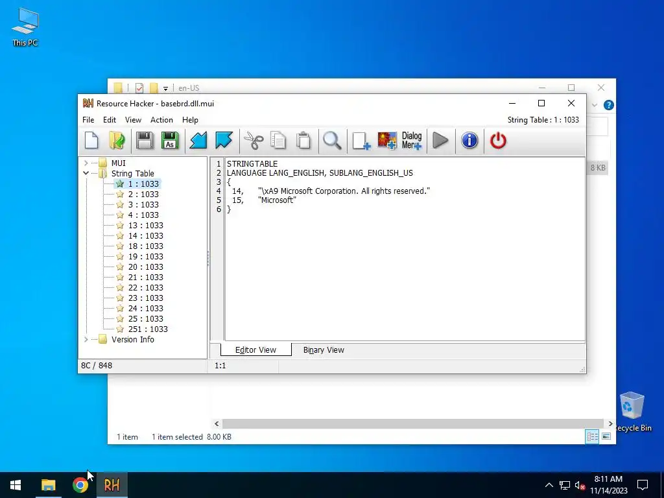This screenshot has width=664, height=498.
Task: Switch to the Editor View tab
Action: coord(255,350)
